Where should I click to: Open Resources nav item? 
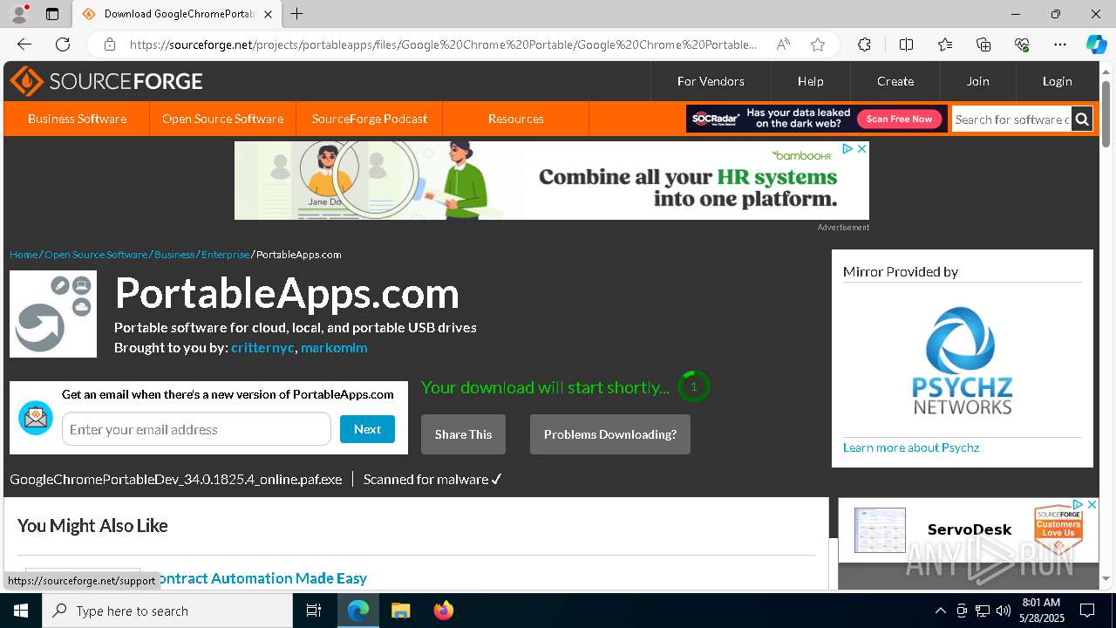click(515, 119)
